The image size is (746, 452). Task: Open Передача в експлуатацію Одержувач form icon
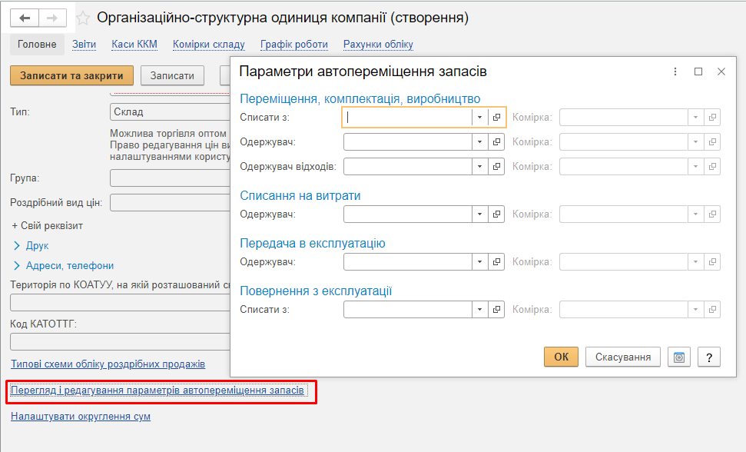click(496, 261)
